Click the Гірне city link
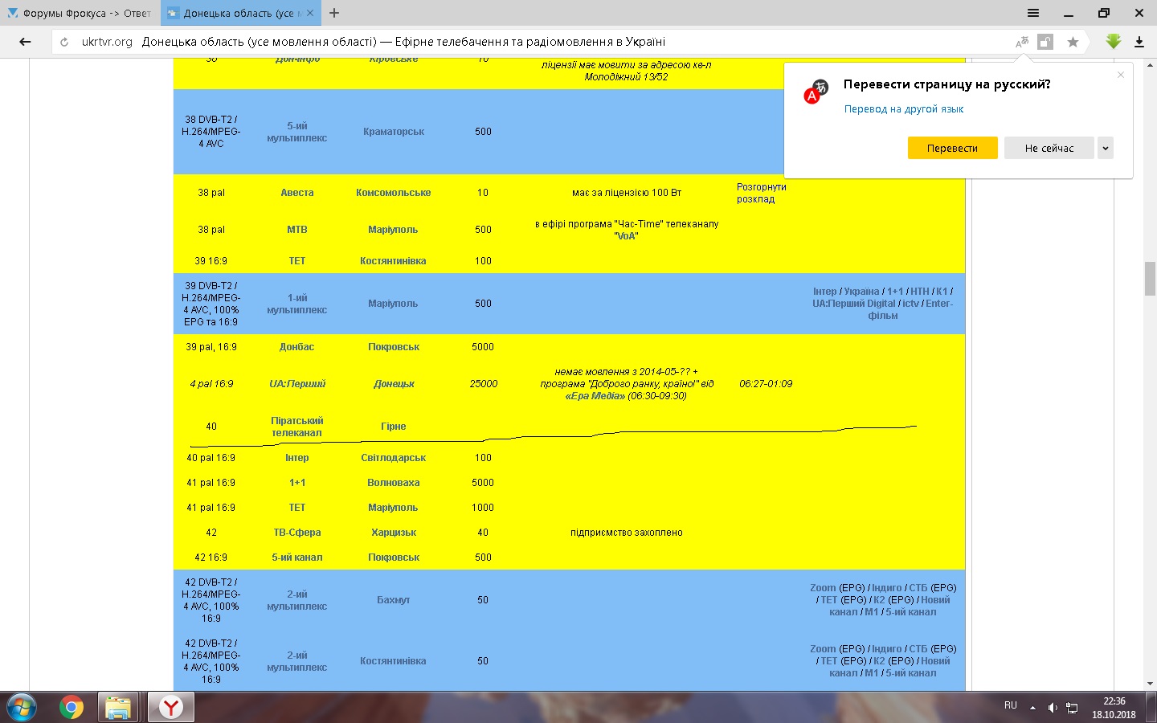Viewport: 1157px width, 723px height. pyautogui.click(x=394, y=427)
